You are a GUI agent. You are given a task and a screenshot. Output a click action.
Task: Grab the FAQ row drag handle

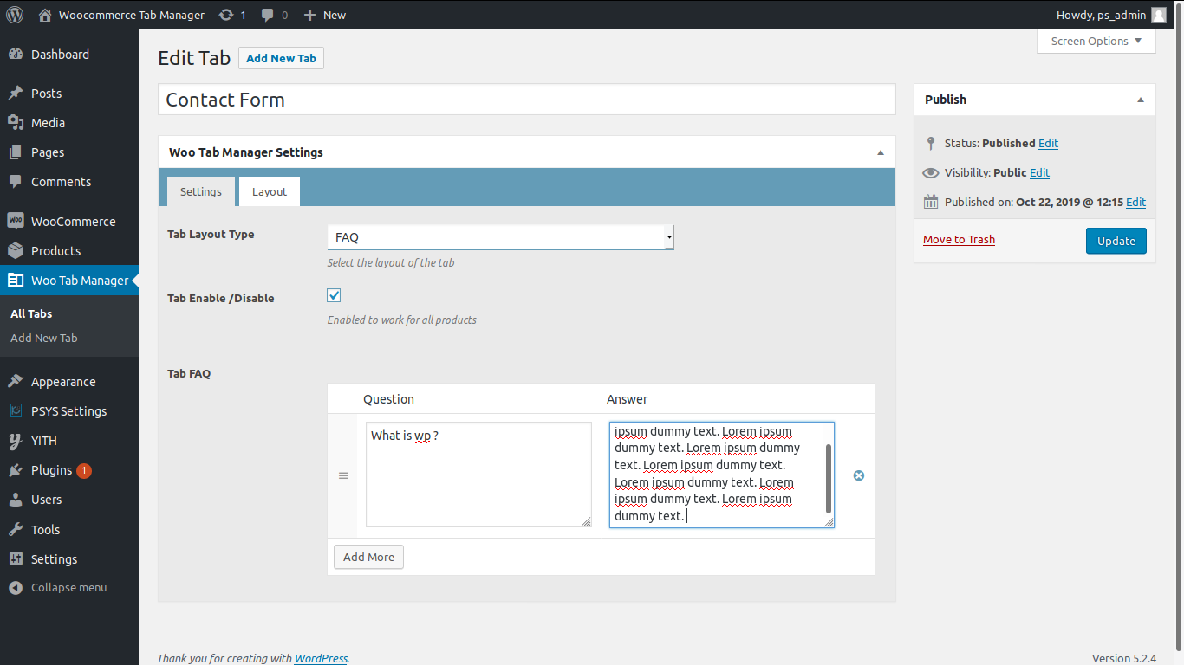[343, 475]
